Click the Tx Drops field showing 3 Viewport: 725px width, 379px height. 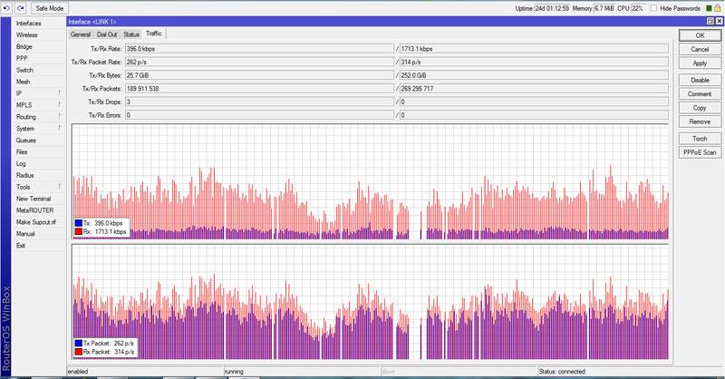(x=259, y=102)
